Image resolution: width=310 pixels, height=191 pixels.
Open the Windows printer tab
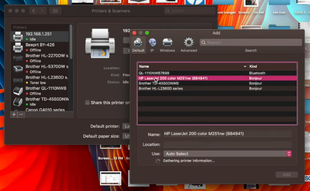pos(167,45)
